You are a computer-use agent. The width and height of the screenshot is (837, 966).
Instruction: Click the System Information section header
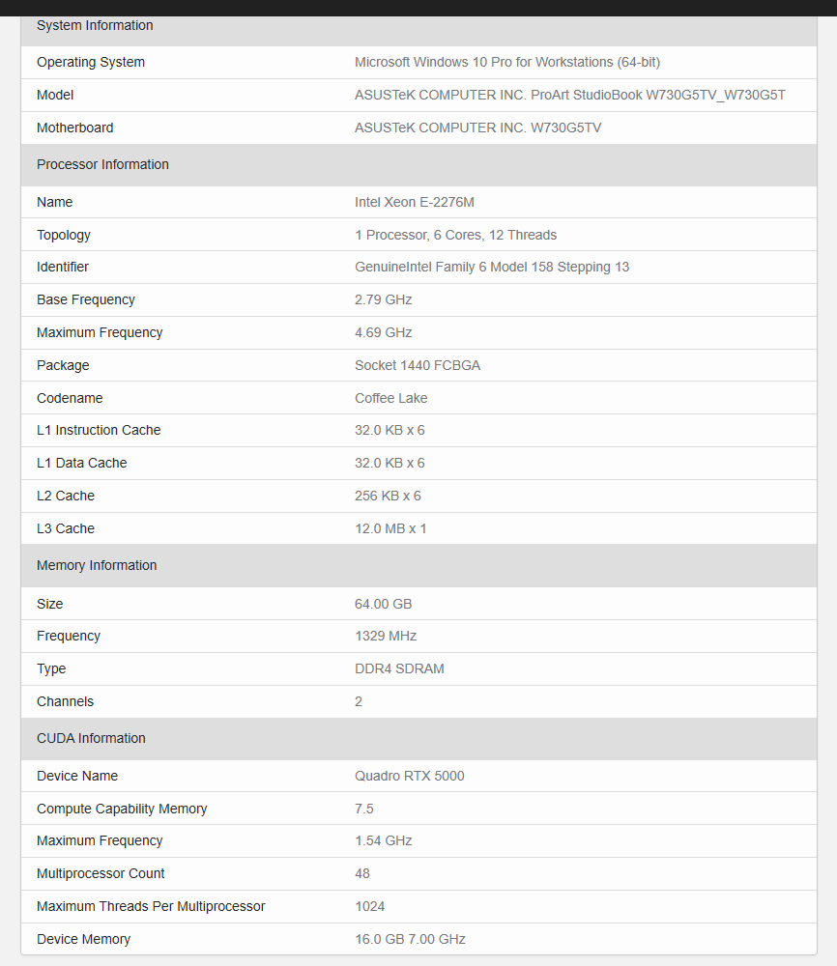[95, 26]
